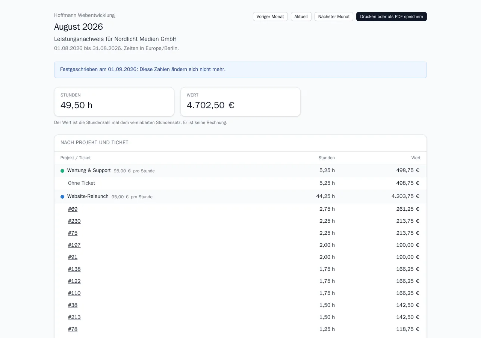This screenshot has height=338, width=481.
Task: Open ticket #197
Action: coord(74,245)
